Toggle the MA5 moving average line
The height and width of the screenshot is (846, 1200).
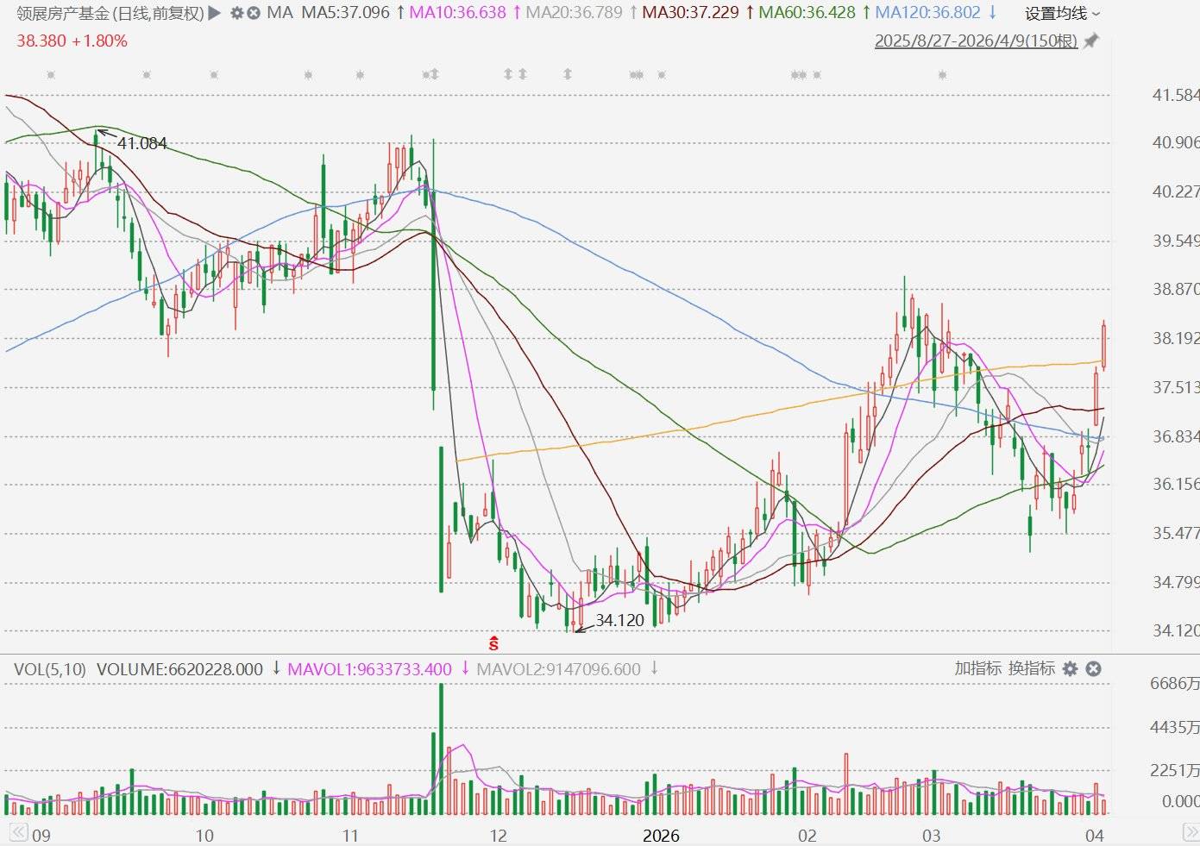point(345,13)
